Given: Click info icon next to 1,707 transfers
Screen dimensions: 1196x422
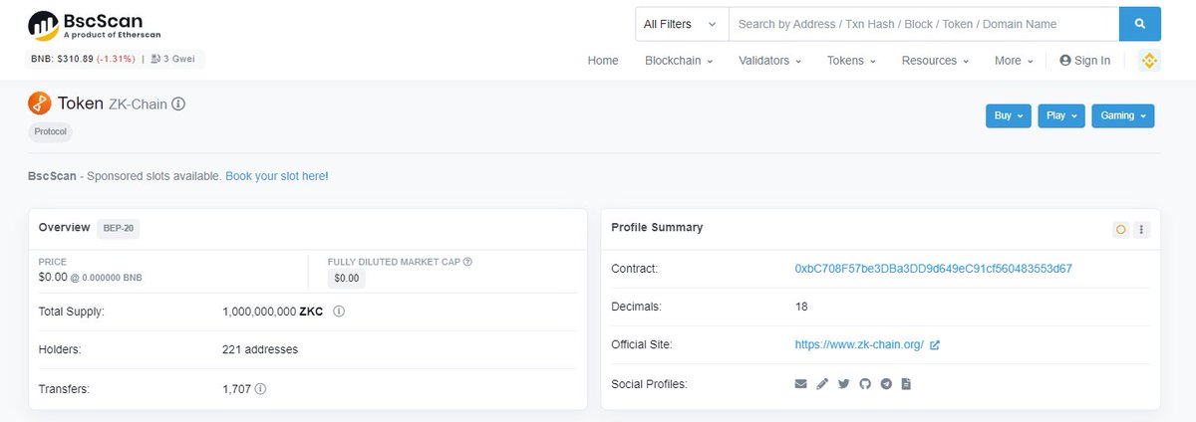Looking at the screenshot, I should click(x=260, y=389).
